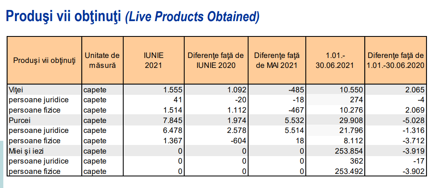
Task: Select the '1.01.-30.06.2021' column header
Action: [335, 60]
